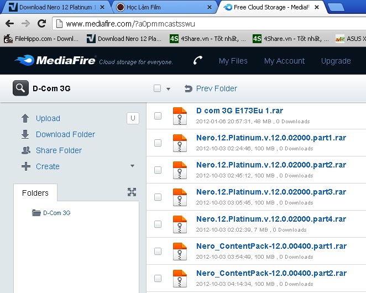This screenshot has width=366, height=293.
Task: Click archive icon of Nero Platinum part2.rar
Action: [x=180, y=170]
